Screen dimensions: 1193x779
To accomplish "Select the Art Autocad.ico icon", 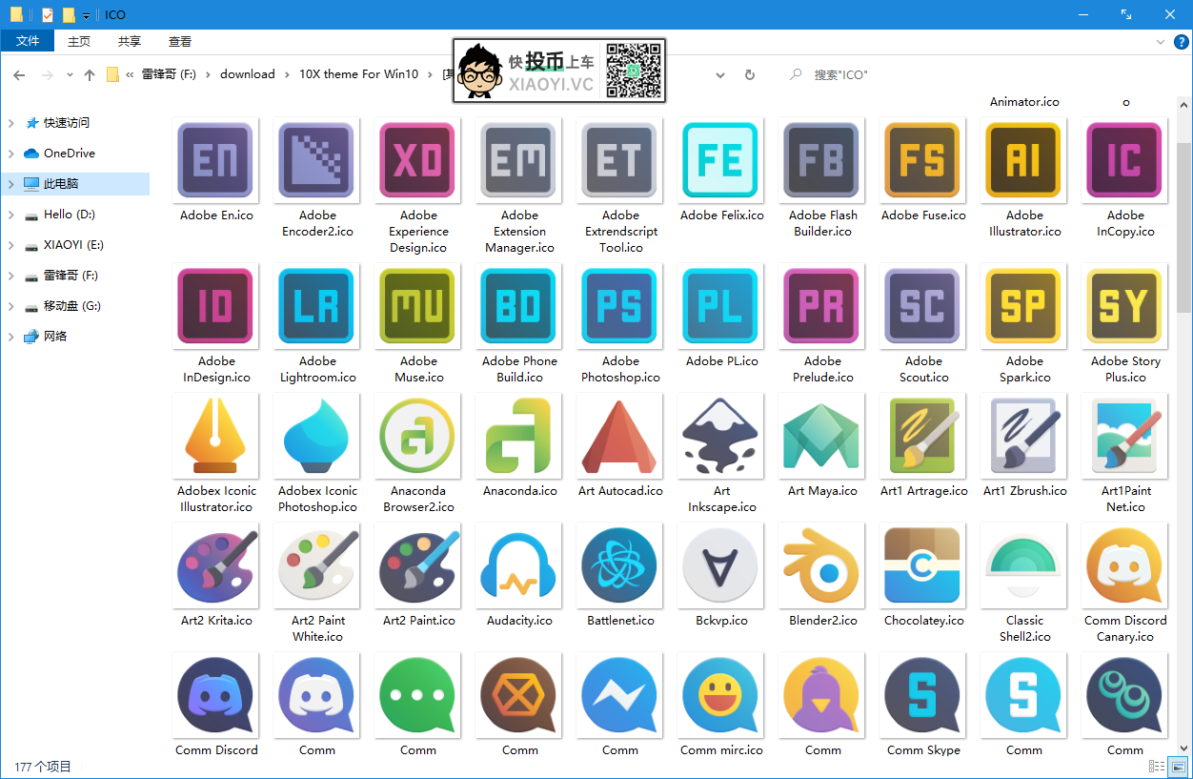I will click(x=620, y=436).
